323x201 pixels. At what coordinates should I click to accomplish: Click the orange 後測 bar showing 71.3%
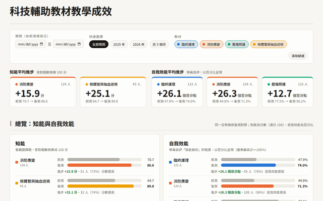coord(247,186)
